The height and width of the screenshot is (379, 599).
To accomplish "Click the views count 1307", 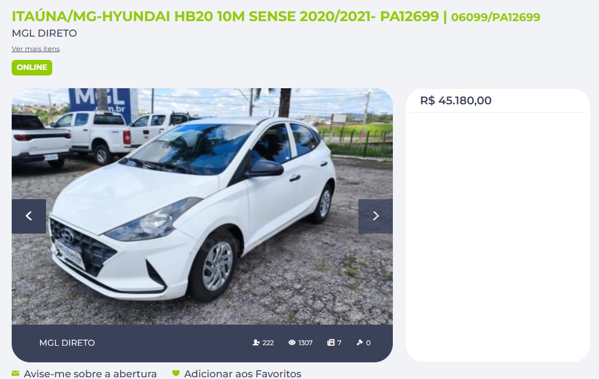I will 306,343.
